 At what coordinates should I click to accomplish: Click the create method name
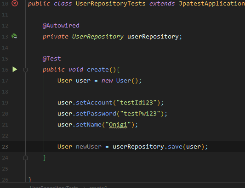(x=98, y=70)
